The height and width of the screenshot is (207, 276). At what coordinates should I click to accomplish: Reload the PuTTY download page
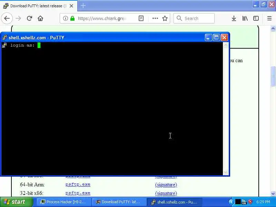pos(29,18)
